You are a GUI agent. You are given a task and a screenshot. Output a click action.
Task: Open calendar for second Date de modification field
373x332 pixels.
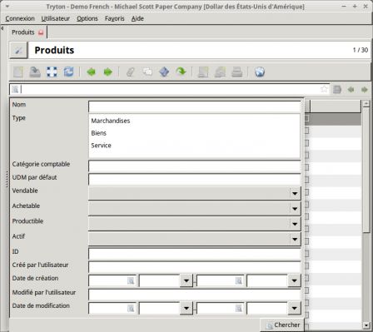[239, 308]
